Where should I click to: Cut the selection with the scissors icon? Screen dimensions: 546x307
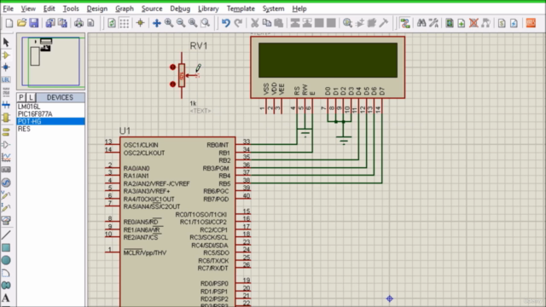(255, 23)
